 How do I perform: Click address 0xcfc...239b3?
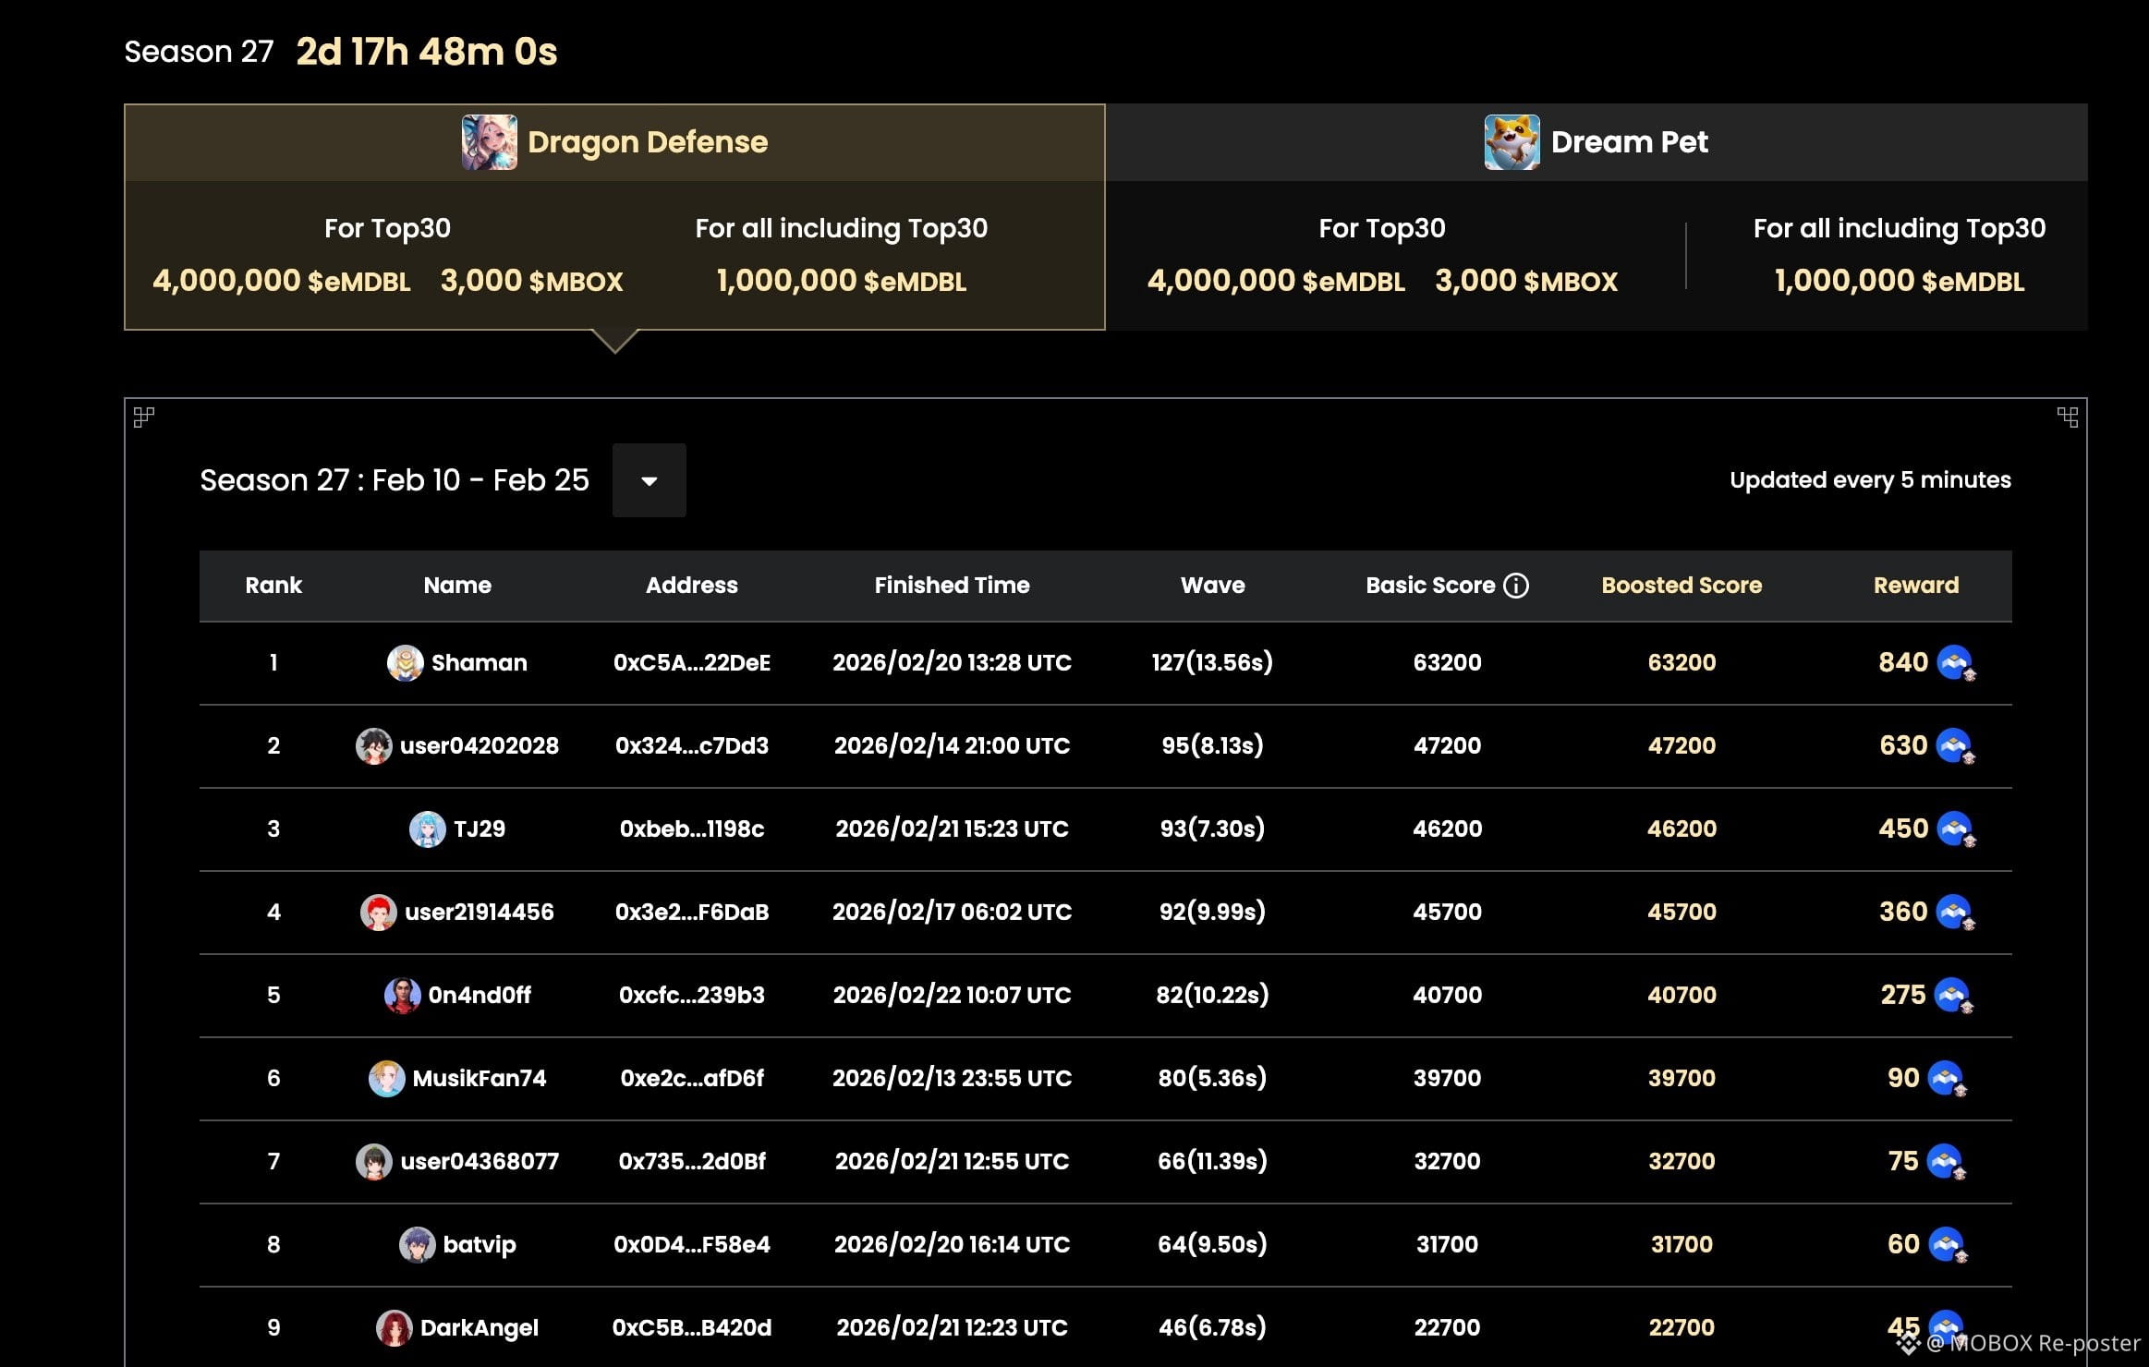(x=692, y=995)
